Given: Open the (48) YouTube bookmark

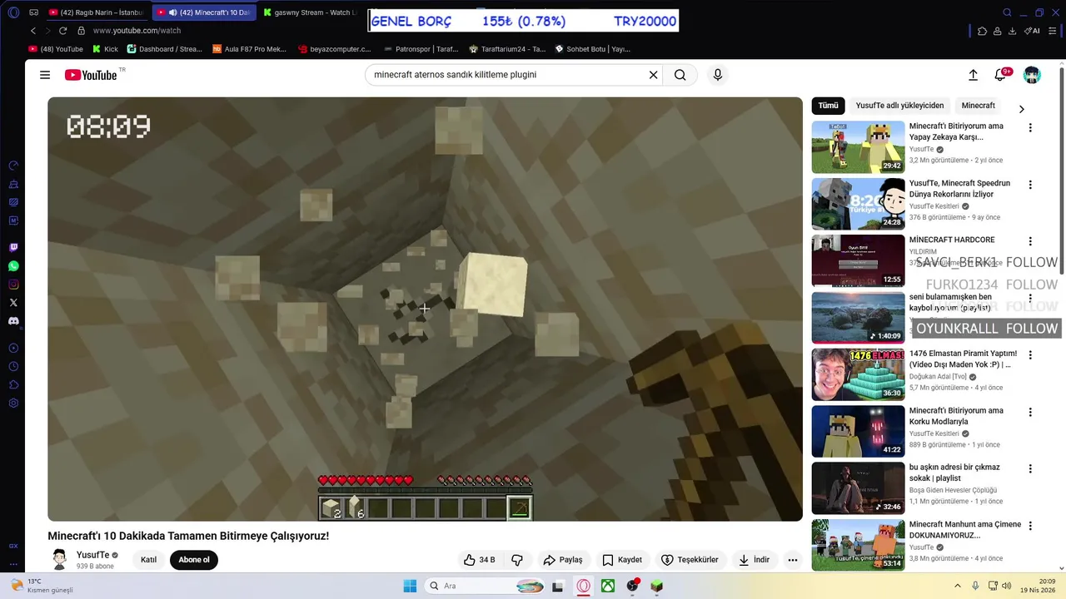Looking at the screenshot, I should click(x=56, y=49).
